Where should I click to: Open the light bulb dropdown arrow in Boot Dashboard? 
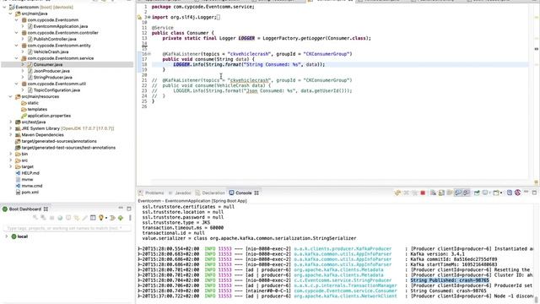coord(106,218)
